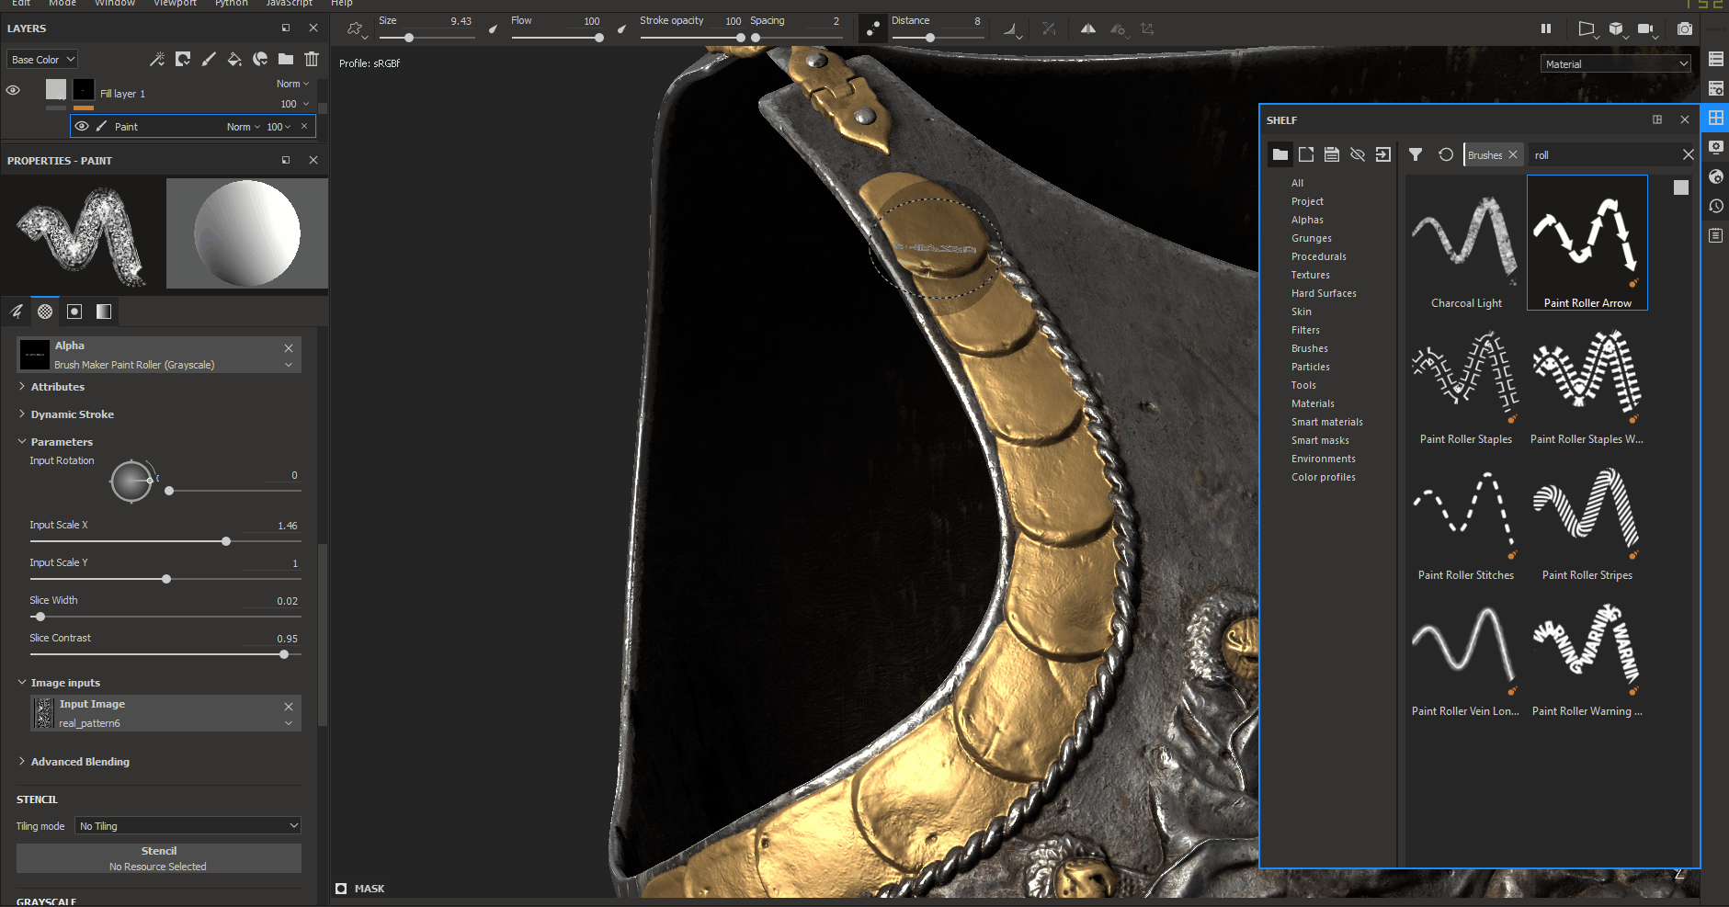This screenshot has height=907, width=1729.
Task: Hide the Paint effect using its eye
Action: (x=82, y=126)
